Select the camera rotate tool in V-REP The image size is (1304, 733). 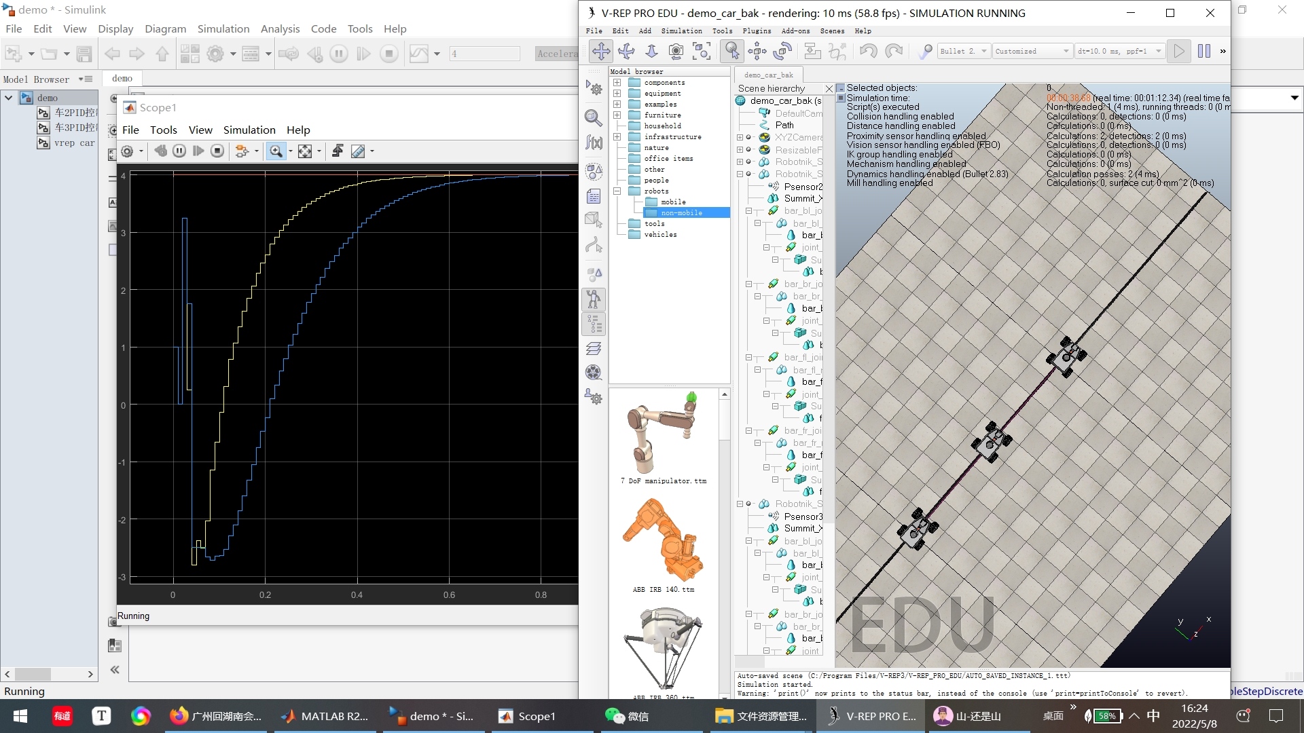point(626,51)
